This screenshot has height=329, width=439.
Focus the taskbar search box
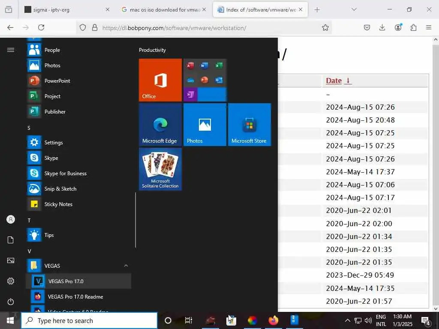(89, 320)
